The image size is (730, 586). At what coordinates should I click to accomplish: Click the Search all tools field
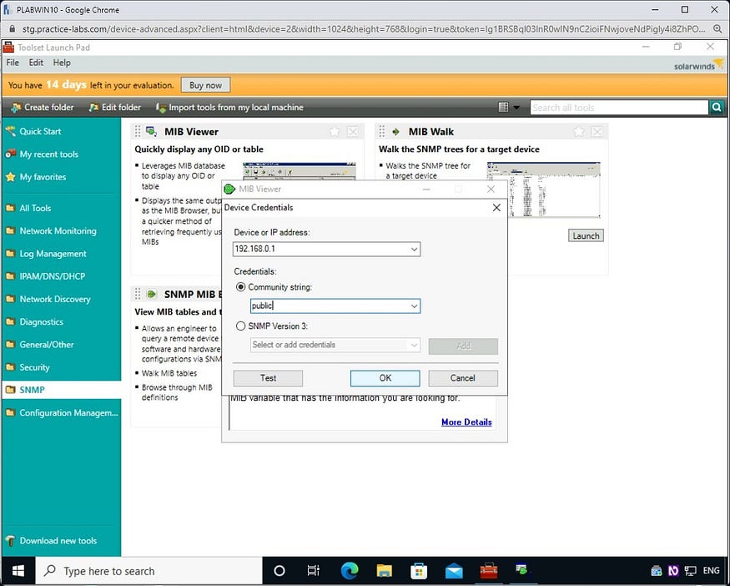pyautogui.click(x=619, y=108)
